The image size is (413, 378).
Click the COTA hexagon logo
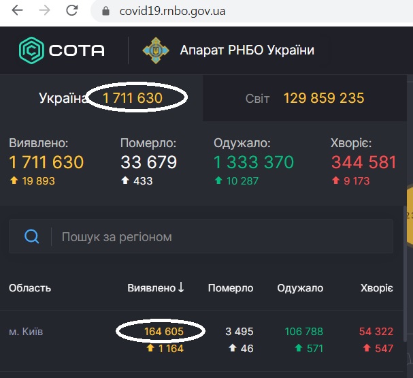coord(31,50)
